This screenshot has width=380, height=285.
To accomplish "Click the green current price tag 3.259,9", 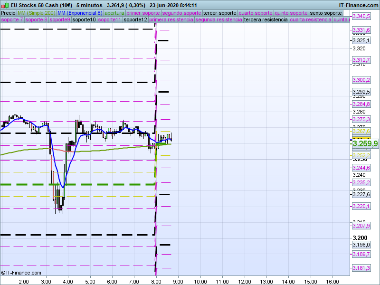I will pyautogui.click(x=365, y=143).
